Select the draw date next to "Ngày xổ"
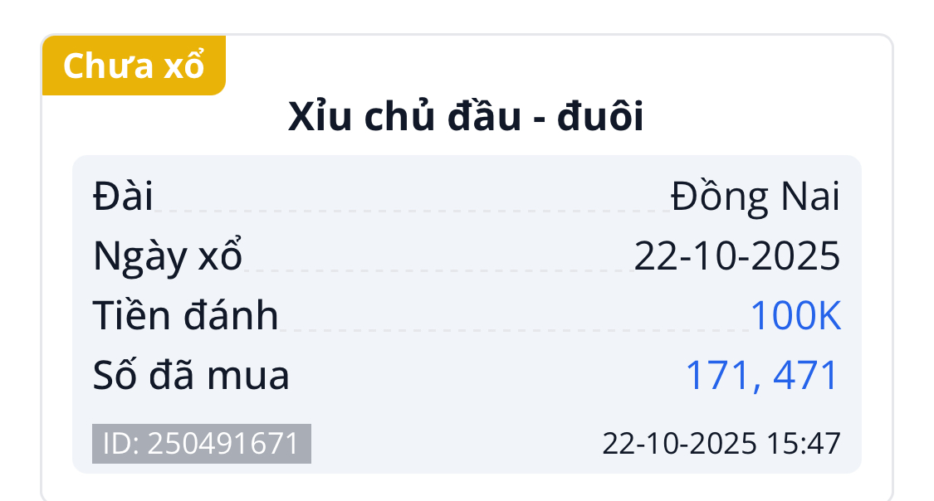The image size is (934, 501). coord(737,256)
